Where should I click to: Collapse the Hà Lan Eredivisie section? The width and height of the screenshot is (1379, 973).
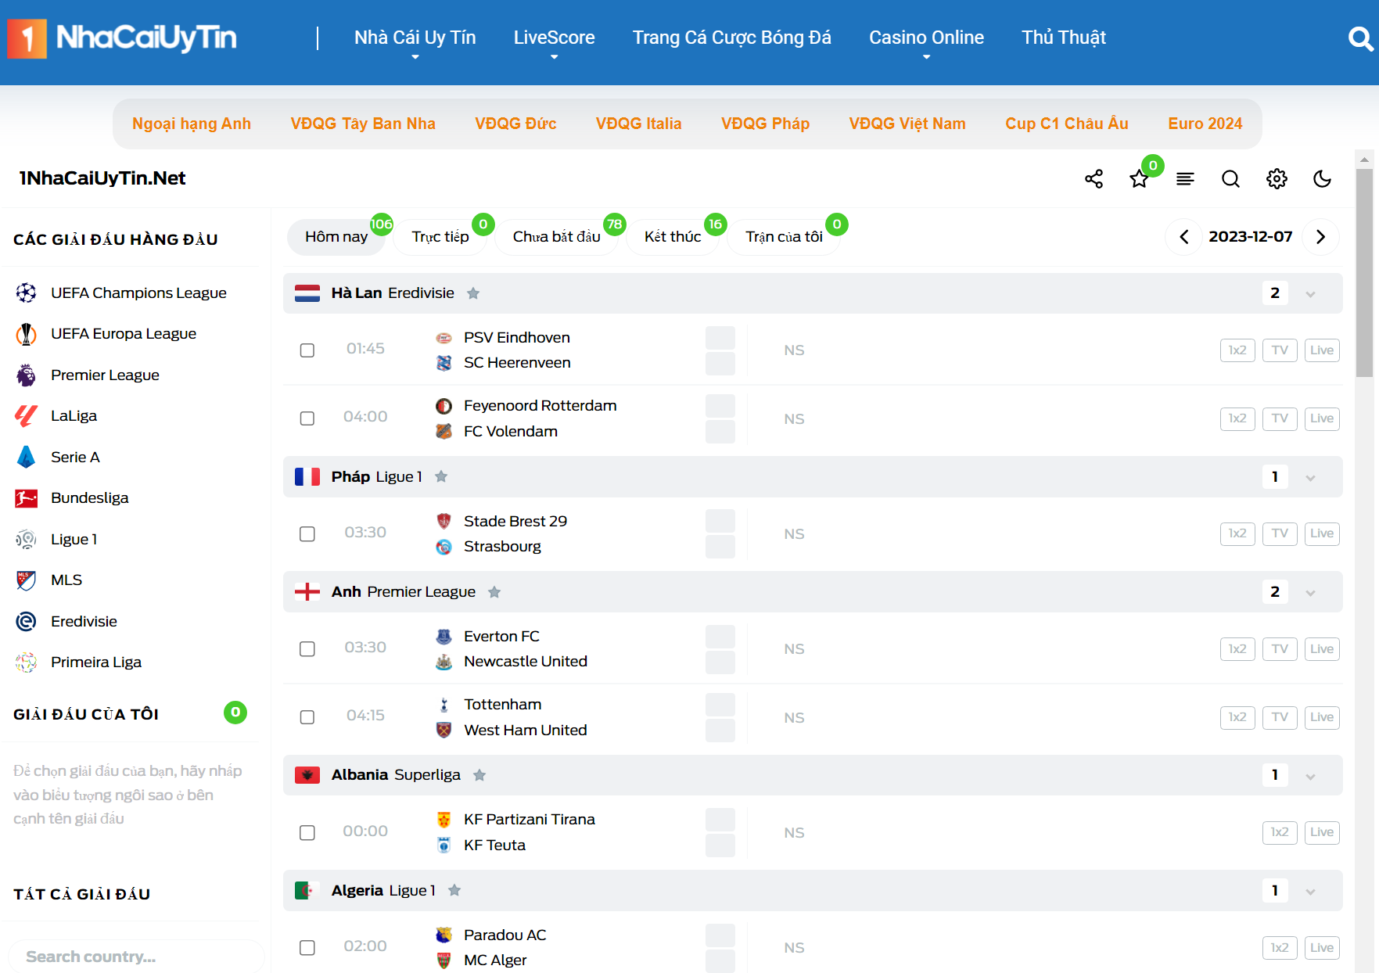pos(1310,294)
